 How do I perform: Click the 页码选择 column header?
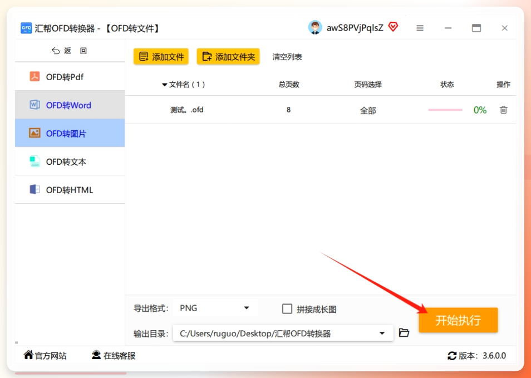tap(368, 84)
